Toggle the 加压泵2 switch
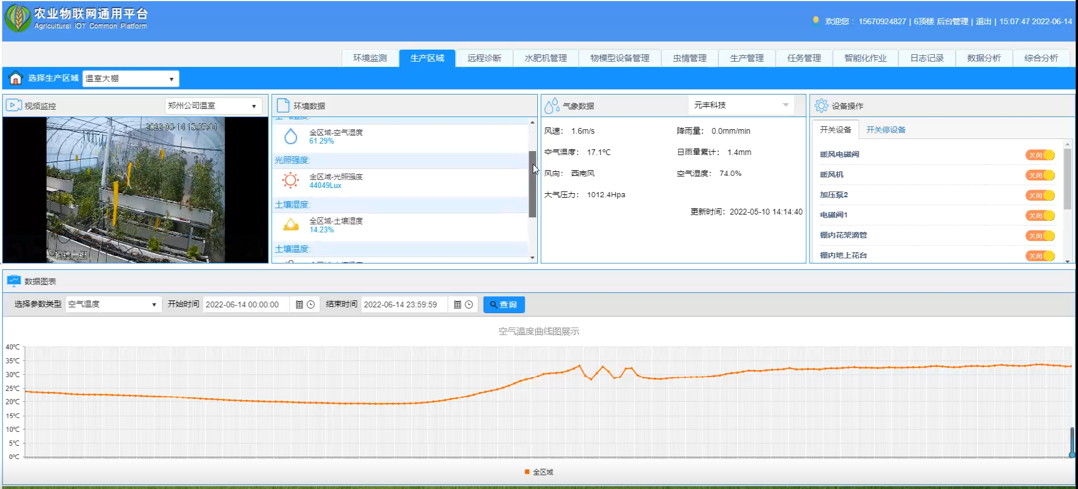The height and width of the screenshot is (489, 1078). pos(1040,195)
